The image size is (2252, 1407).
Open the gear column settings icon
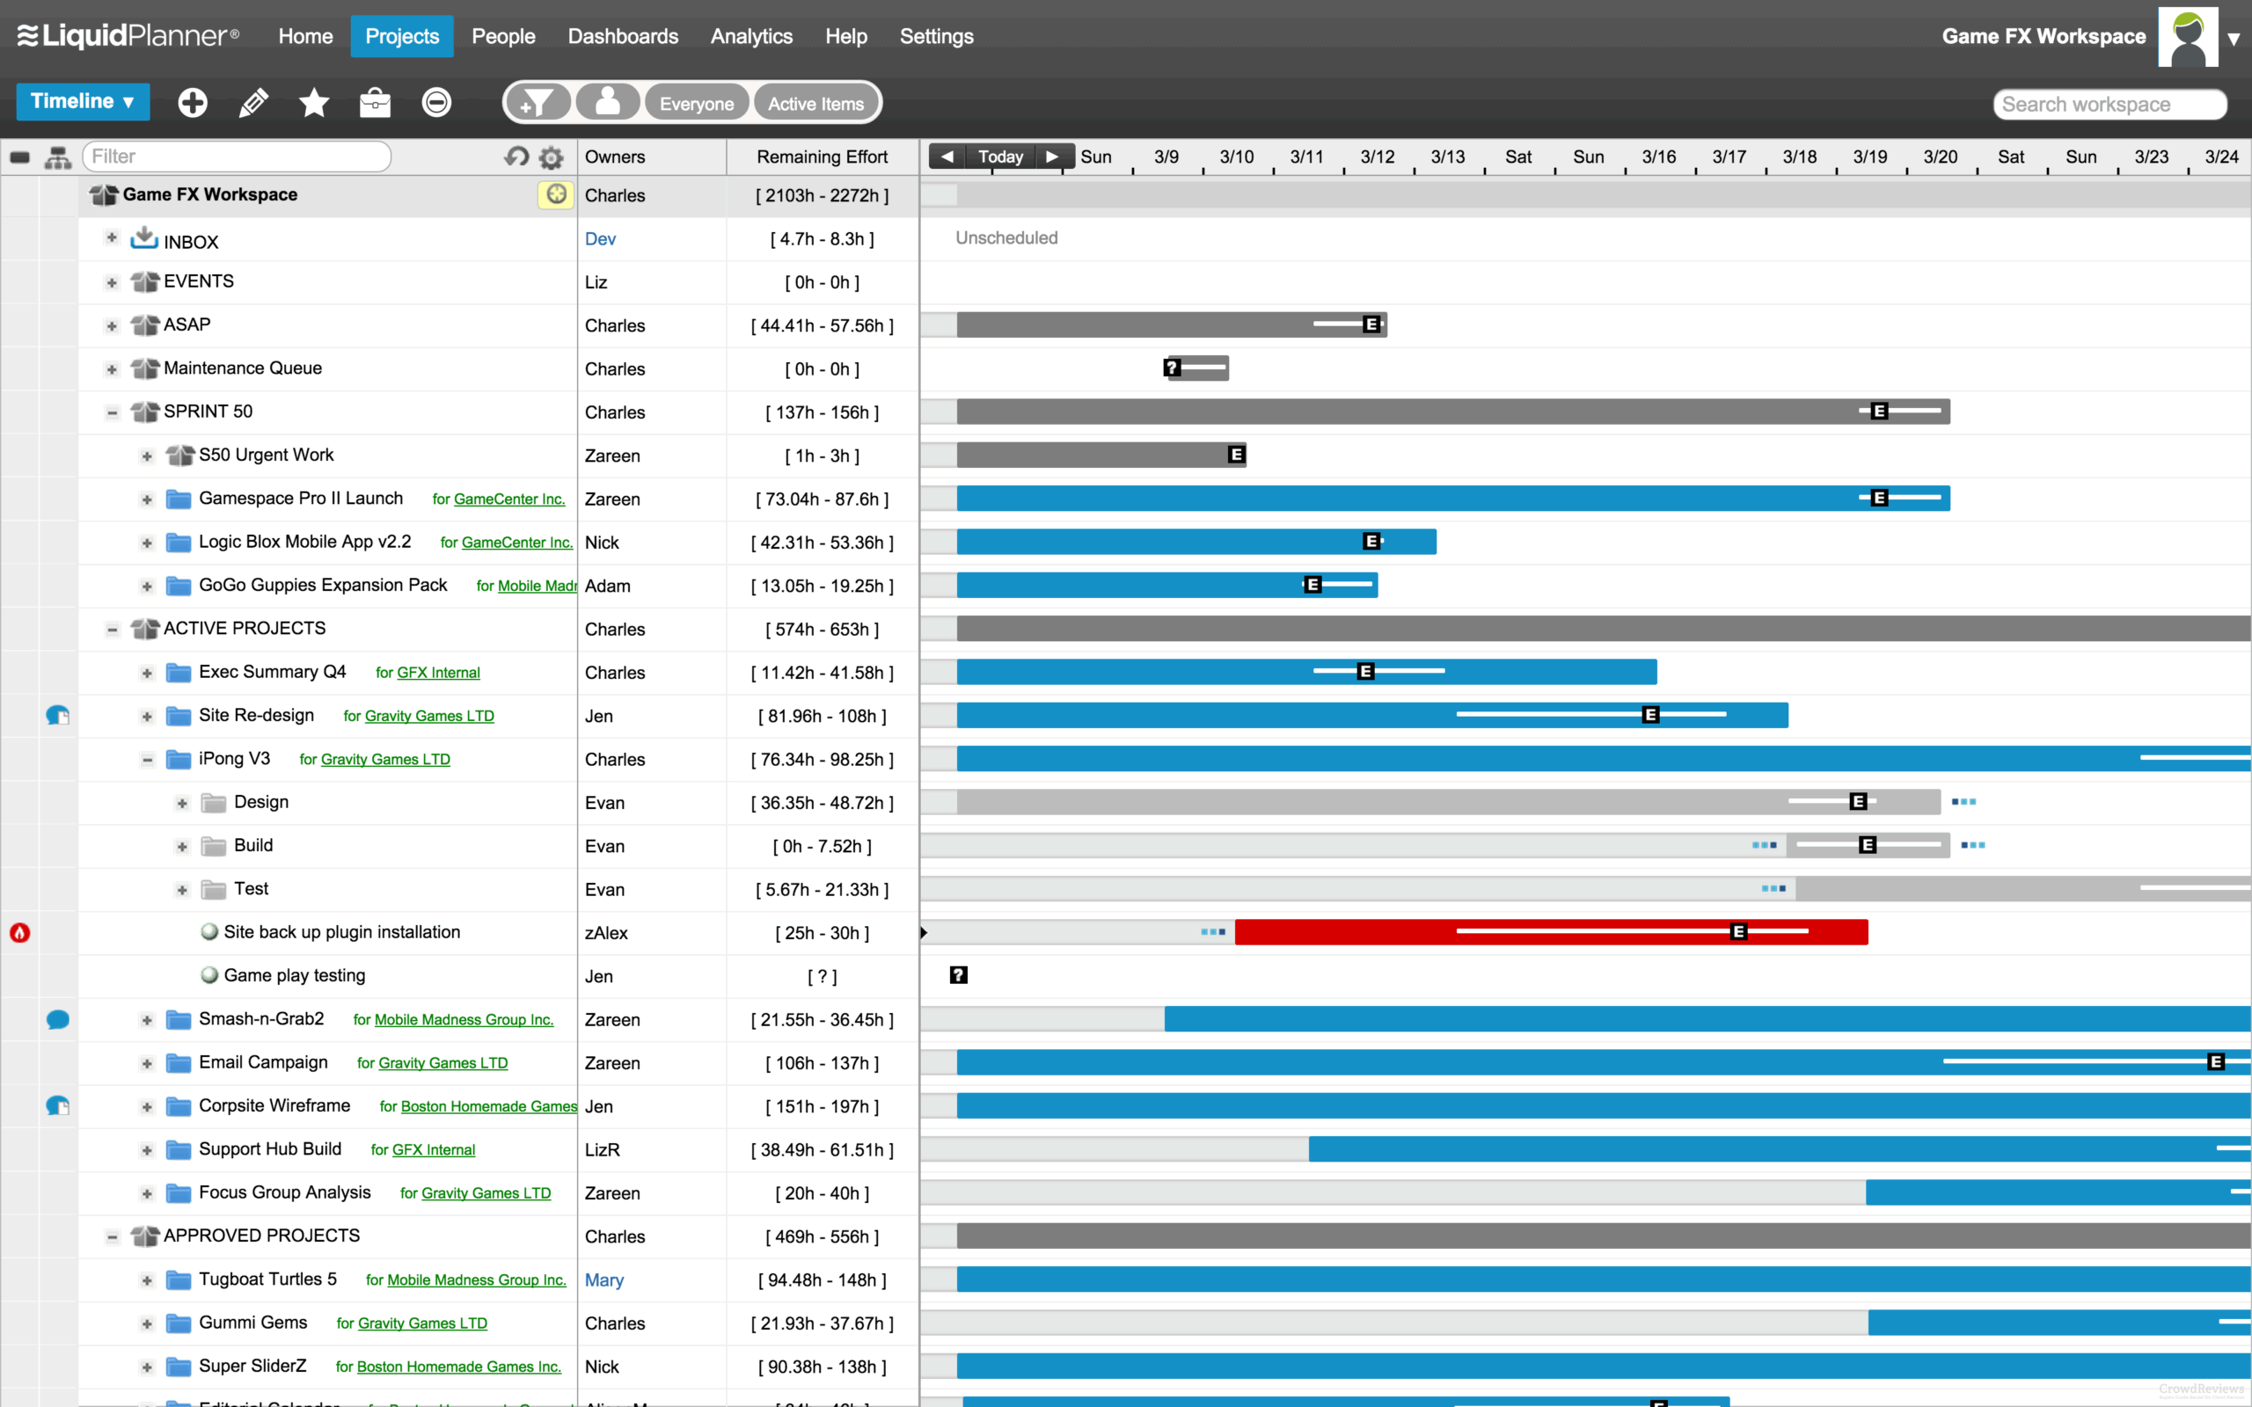point(552,157)
